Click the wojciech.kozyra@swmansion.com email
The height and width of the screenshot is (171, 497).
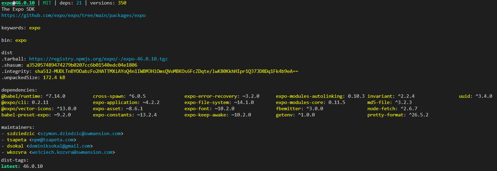click(x=72, y=152)
